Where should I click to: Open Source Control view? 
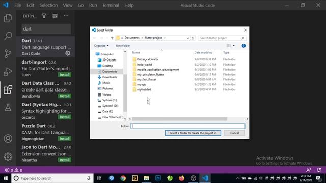click(x=8, y=54)
